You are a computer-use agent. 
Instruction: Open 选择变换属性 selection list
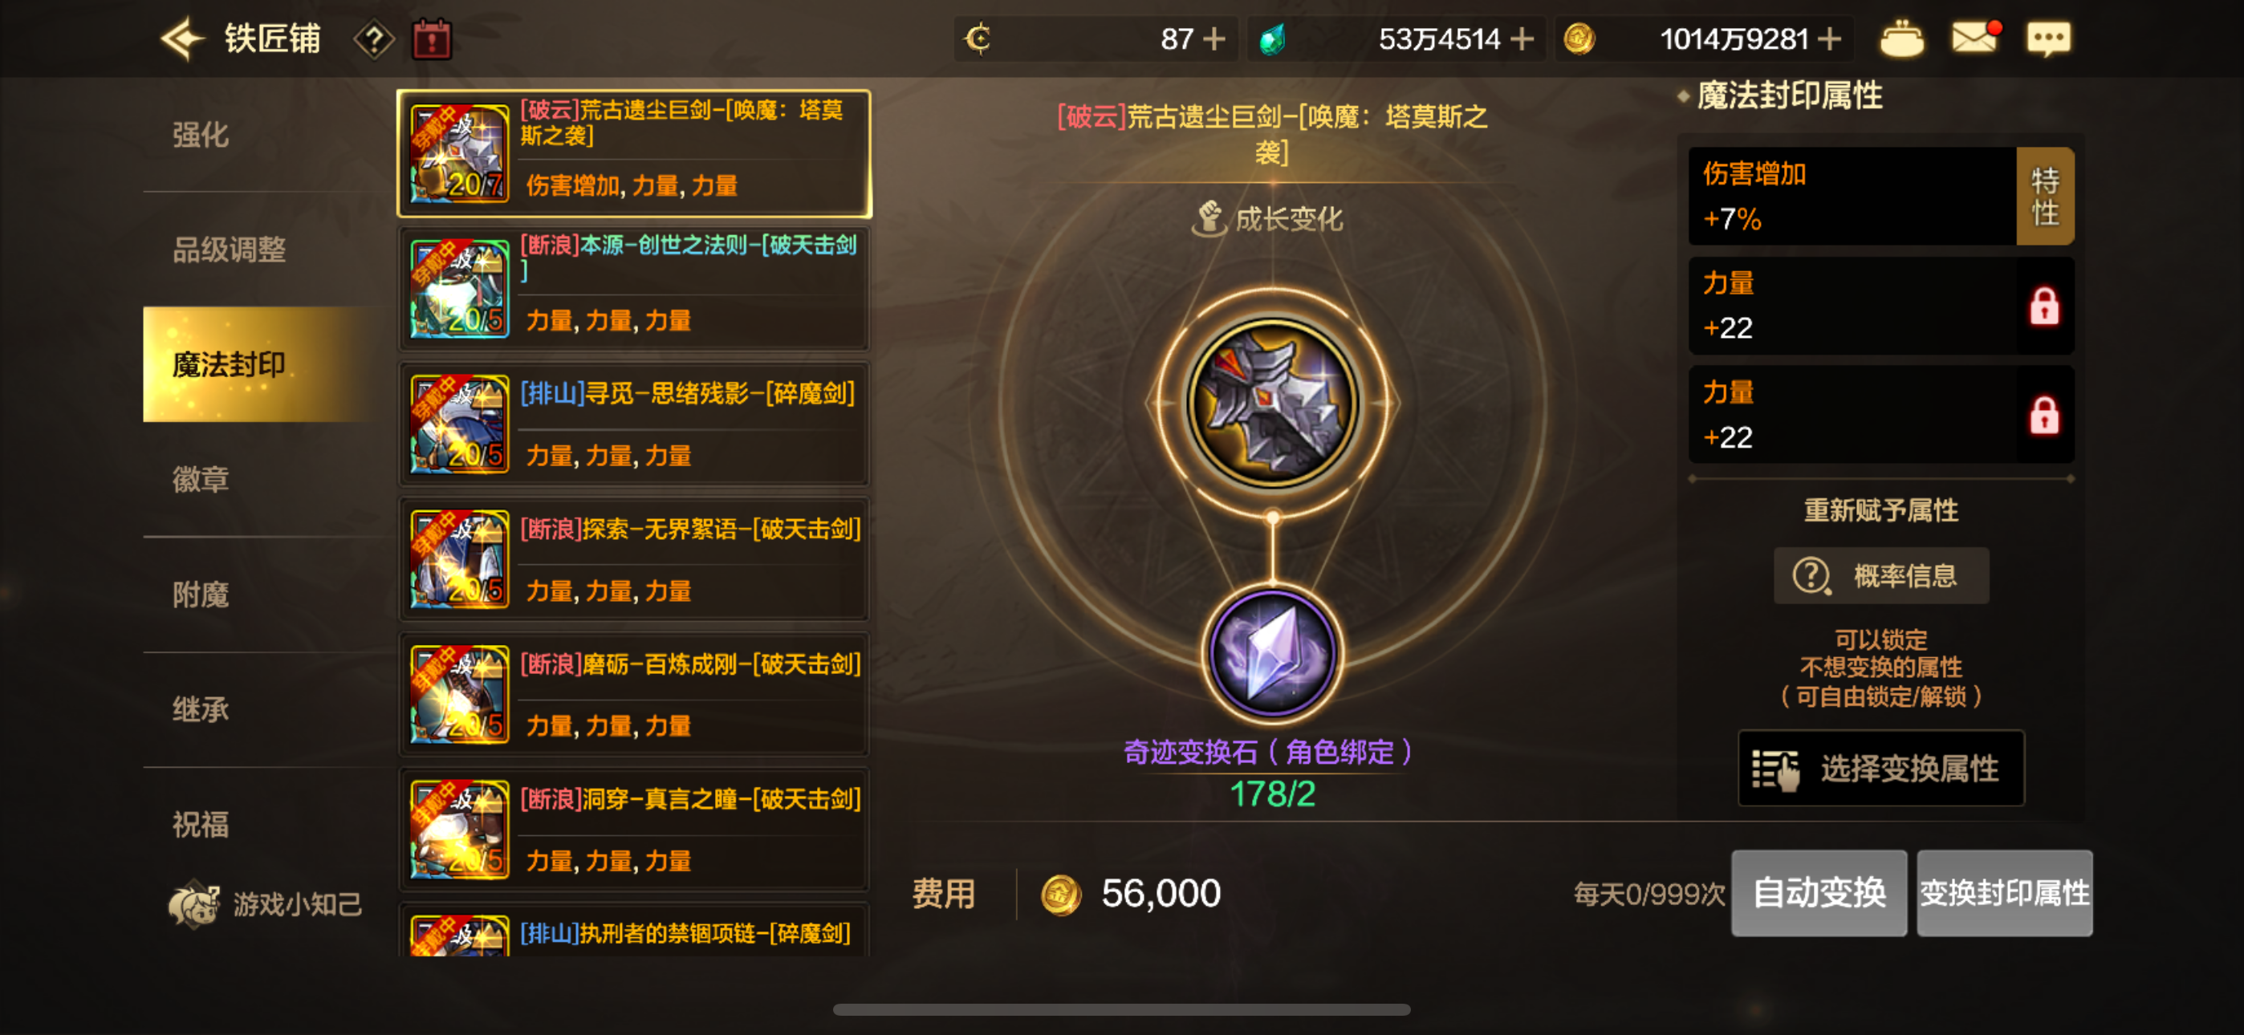coord(1880,769)
